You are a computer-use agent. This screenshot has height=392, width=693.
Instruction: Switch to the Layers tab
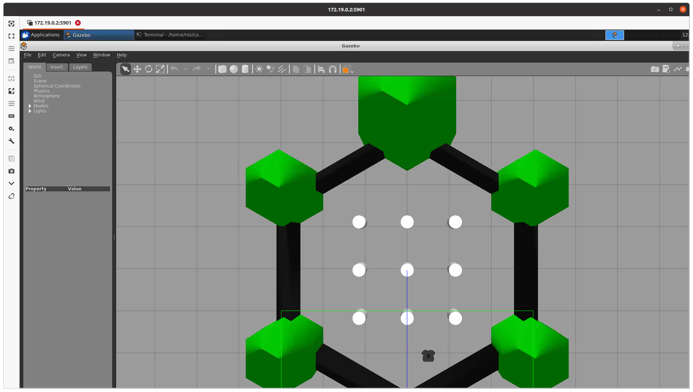coord(80,67)
